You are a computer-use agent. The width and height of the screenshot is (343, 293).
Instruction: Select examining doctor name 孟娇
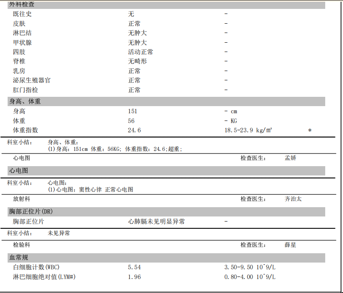point(290,158)
